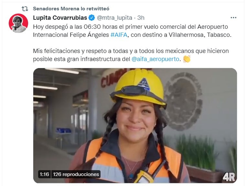Open Lupita Covarrubias profile avatar

click(18, 23)
